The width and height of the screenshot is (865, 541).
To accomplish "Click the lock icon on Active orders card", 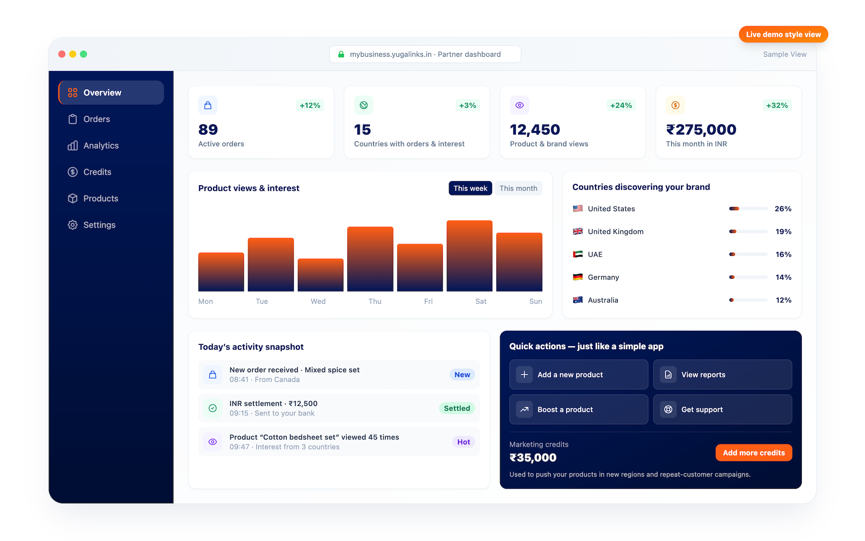I will point(208,105).
